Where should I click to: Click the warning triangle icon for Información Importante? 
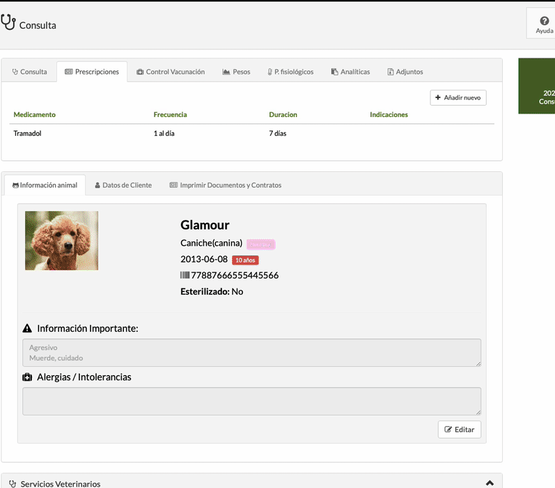click(27, 329)
